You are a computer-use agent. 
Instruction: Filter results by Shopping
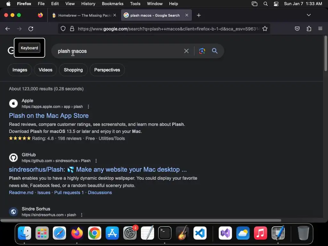coord(73,70)
